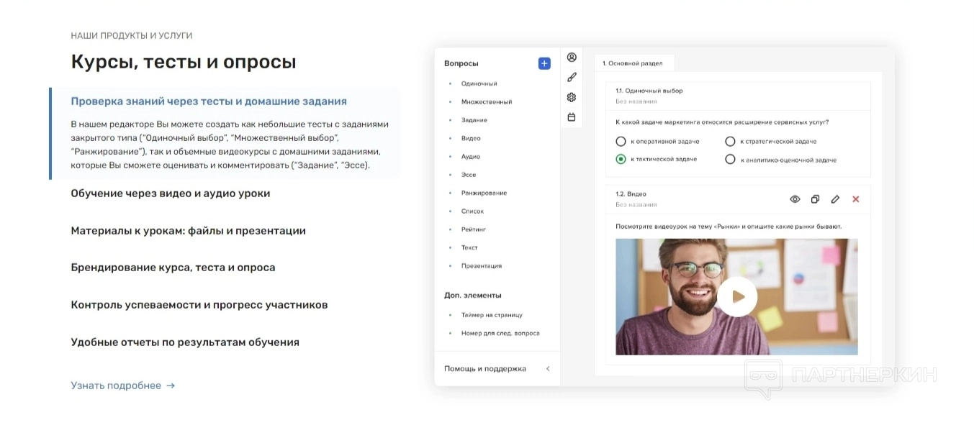Viewport: 974px width, 438px height.
Task: Click the marketing question text in 1.1
Action: (x=722, y=122)
